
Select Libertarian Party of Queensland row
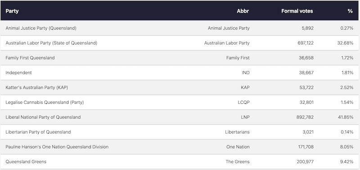(179, 132)
